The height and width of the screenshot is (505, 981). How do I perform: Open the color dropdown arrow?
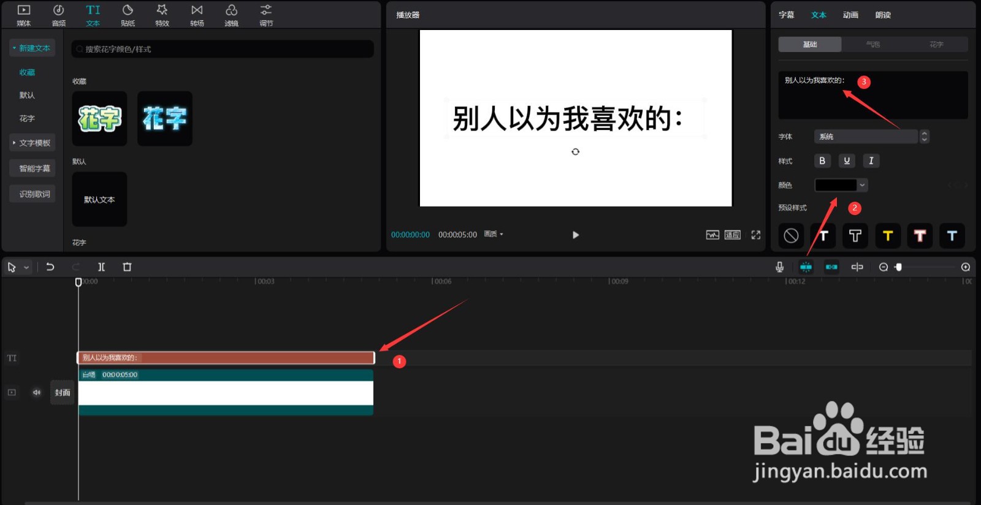click(x=862, y=185)
